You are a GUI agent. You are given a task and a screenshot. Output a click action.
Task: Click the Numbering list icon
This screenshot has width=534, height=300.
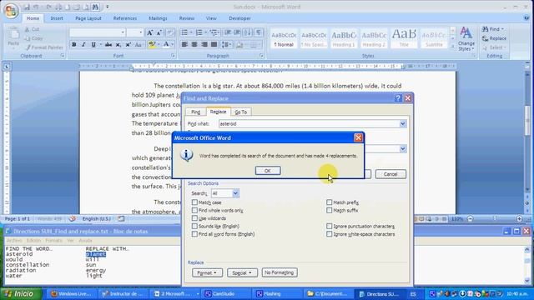[x=199, y=32]
